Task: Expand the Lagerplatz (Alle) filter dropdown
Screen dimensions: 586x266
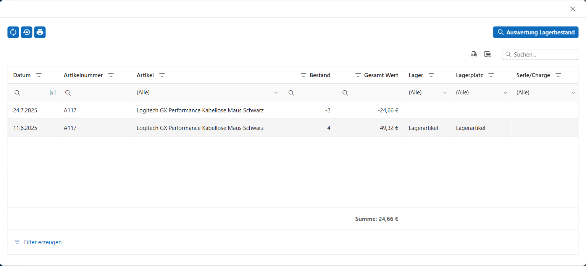Action: coord(505,92)
